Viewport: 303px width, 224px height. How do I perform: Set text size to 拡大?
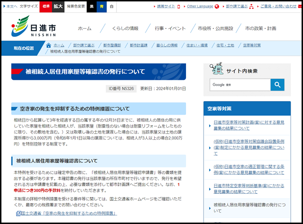coord(58,7)
